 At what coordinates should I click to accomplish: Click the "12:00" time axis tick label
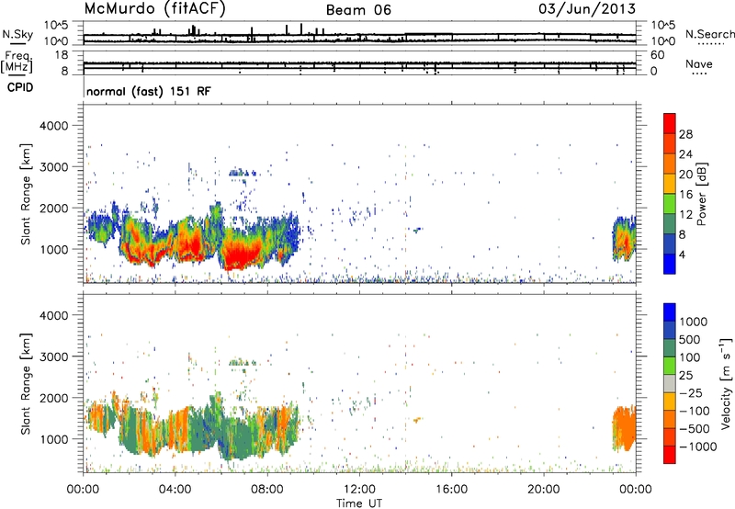pyautogui.click(x=359, y=490)
